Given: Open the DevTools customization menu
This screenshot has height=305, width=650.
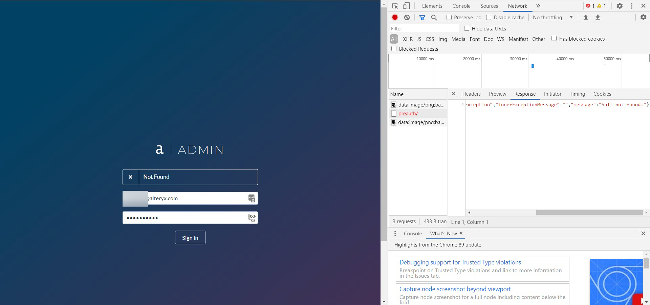Looking at the screenshot, I should click(x=631, y=6).
